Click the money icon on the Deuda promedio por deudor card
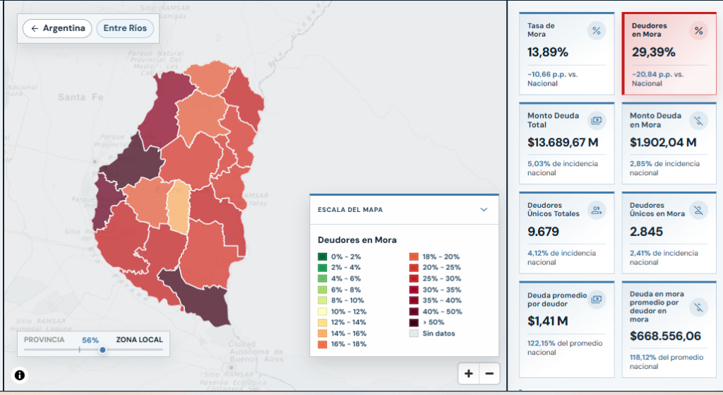 pyautogui.click(x=597, y=299)
